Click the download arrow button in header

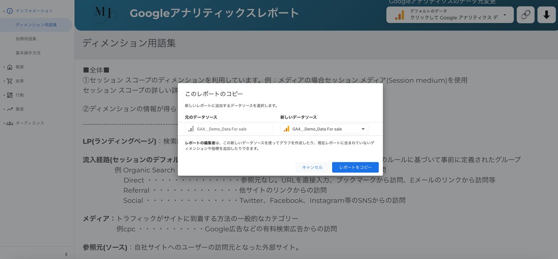coord(546,15)
